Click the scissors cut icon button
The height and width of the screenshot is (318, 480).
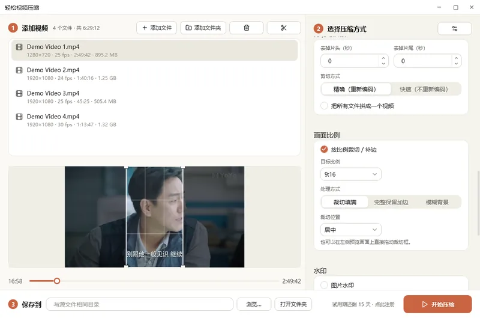284,28
